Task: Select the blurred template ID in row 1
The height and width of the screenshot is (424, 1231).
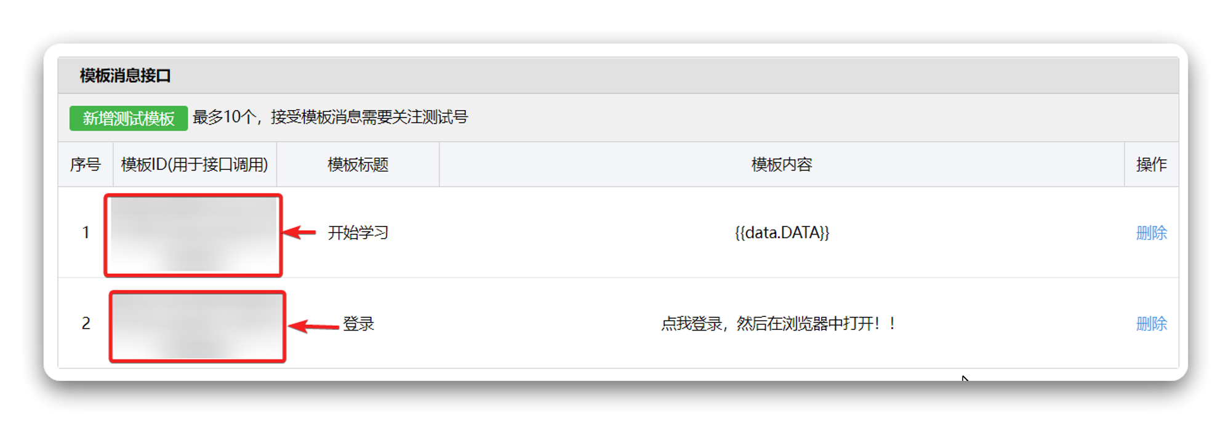Action: coord(193,235)
